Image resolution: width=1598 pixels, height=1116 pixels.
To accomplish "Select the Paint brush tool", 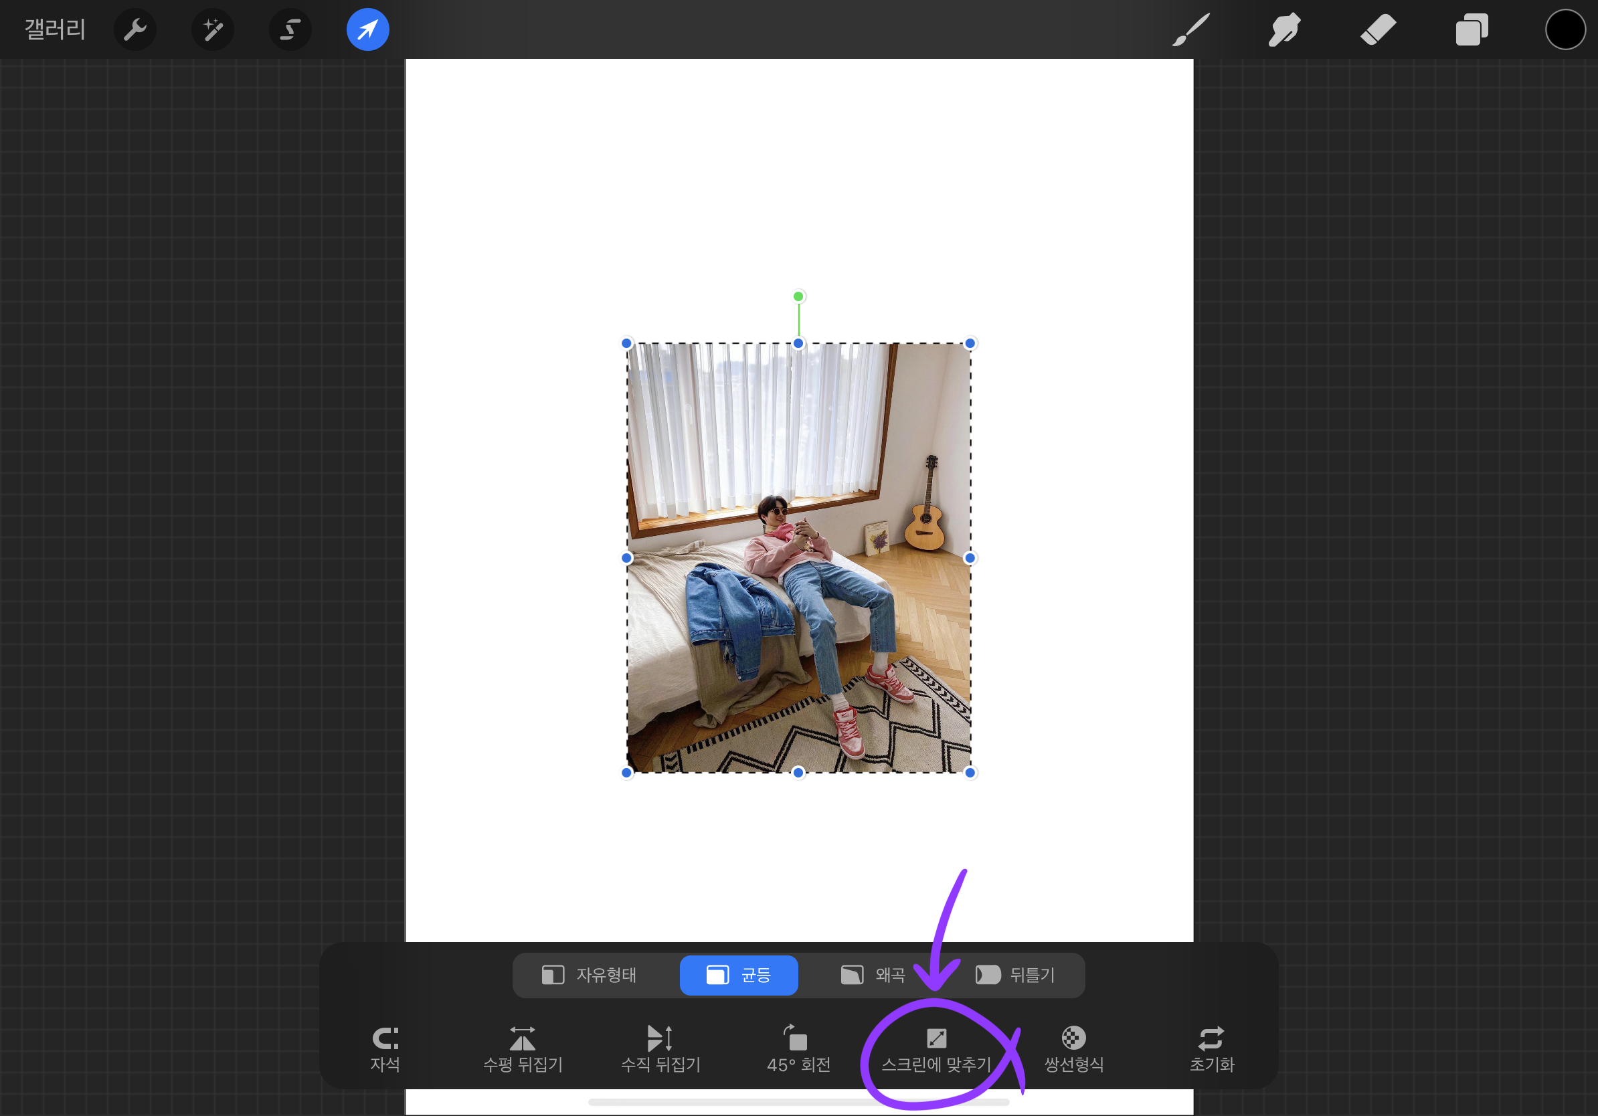I will (x=1191, y=29).
